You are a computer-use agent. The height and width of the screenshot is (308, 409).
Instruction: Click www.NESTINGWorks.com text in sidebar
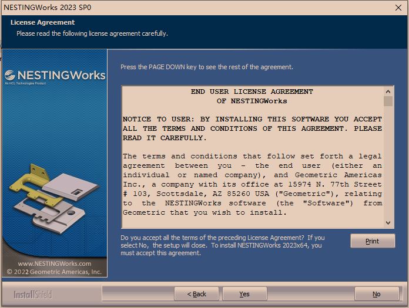[x=55, y=263]
